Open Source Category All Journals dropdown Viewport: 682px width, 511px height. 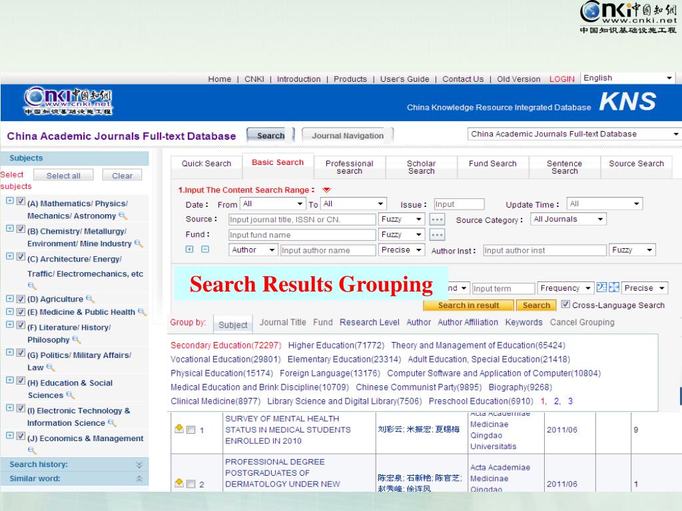(568, 220)
